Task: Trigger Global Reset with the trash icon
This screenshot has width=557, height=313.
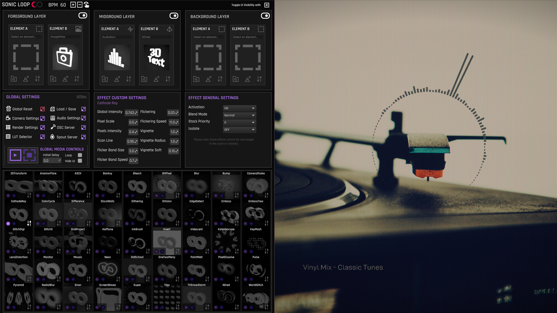Action: tap(8, 109)
